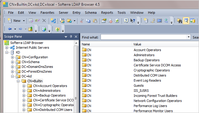This screenshot has width=199, height=113.
Task: Click the Add to favorites folder star icon
Action: 69,21
